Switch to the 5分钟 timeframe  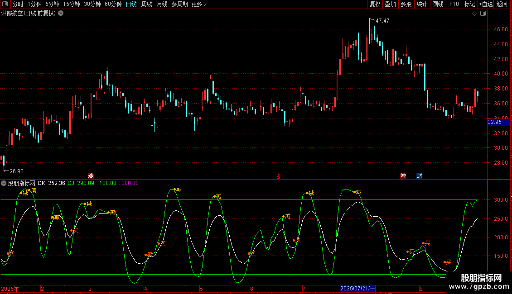pos(52,5)
